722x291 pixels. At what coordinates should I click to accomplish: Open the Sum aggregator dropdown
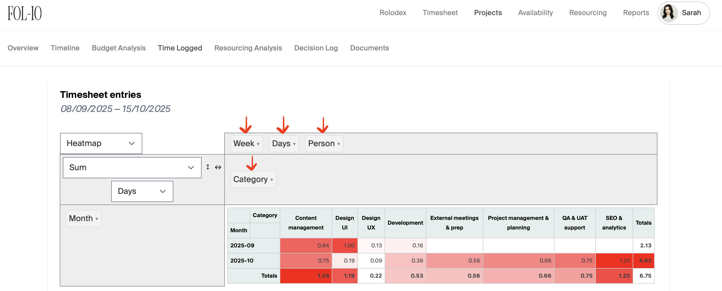click(x=132, y=167)
